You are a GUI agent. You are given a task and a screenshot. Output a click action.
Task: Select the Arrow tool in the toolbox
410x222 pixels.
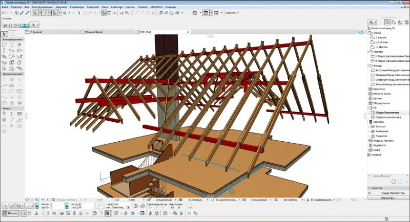(4, 34)
